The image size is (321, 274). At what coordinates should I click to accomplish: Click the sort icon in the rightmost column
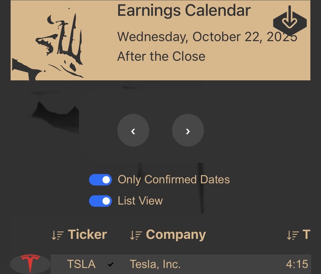[x=293, y=235]
